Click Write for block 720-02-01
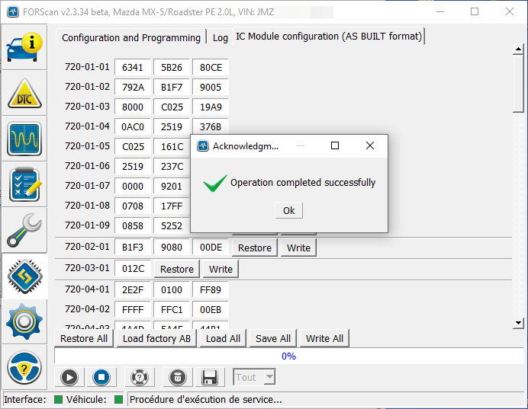528x409 pixels. click(x=298, y=248)
